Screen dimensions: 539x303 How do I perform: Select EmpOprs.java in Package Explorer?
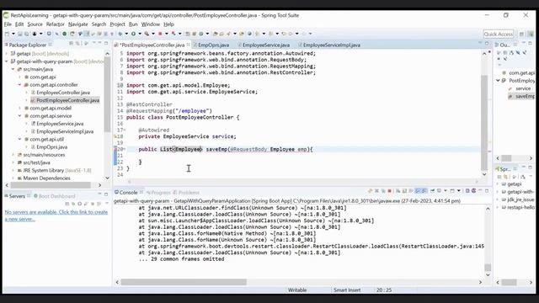click(x=52, y=147)
